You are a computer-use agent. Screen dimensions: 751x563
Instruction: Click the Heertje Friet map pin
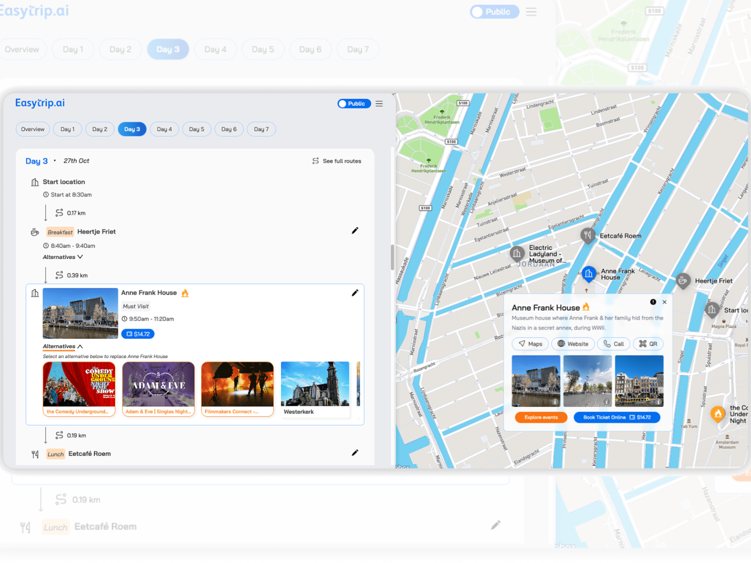[683, 281]
